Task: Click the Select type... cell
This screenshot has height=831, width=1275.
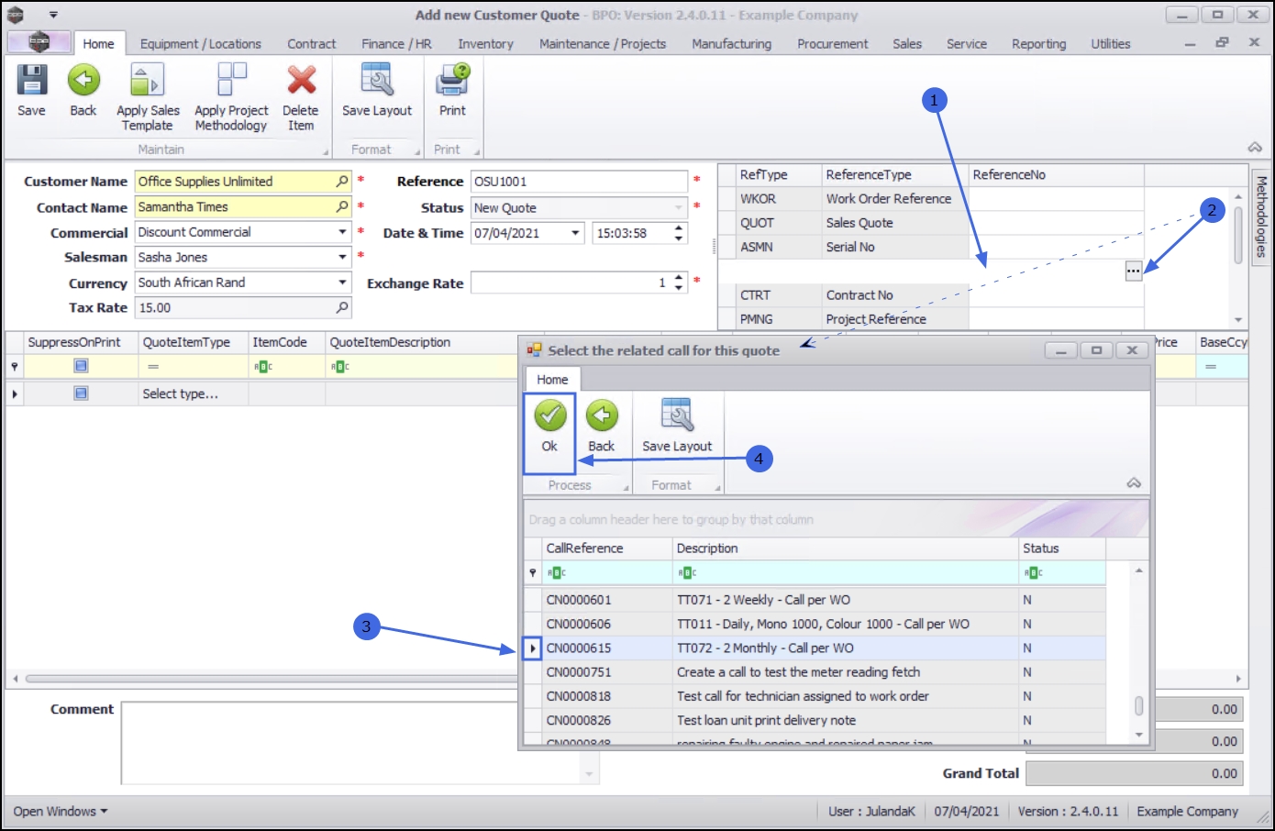Action: (x=193, y=394)
